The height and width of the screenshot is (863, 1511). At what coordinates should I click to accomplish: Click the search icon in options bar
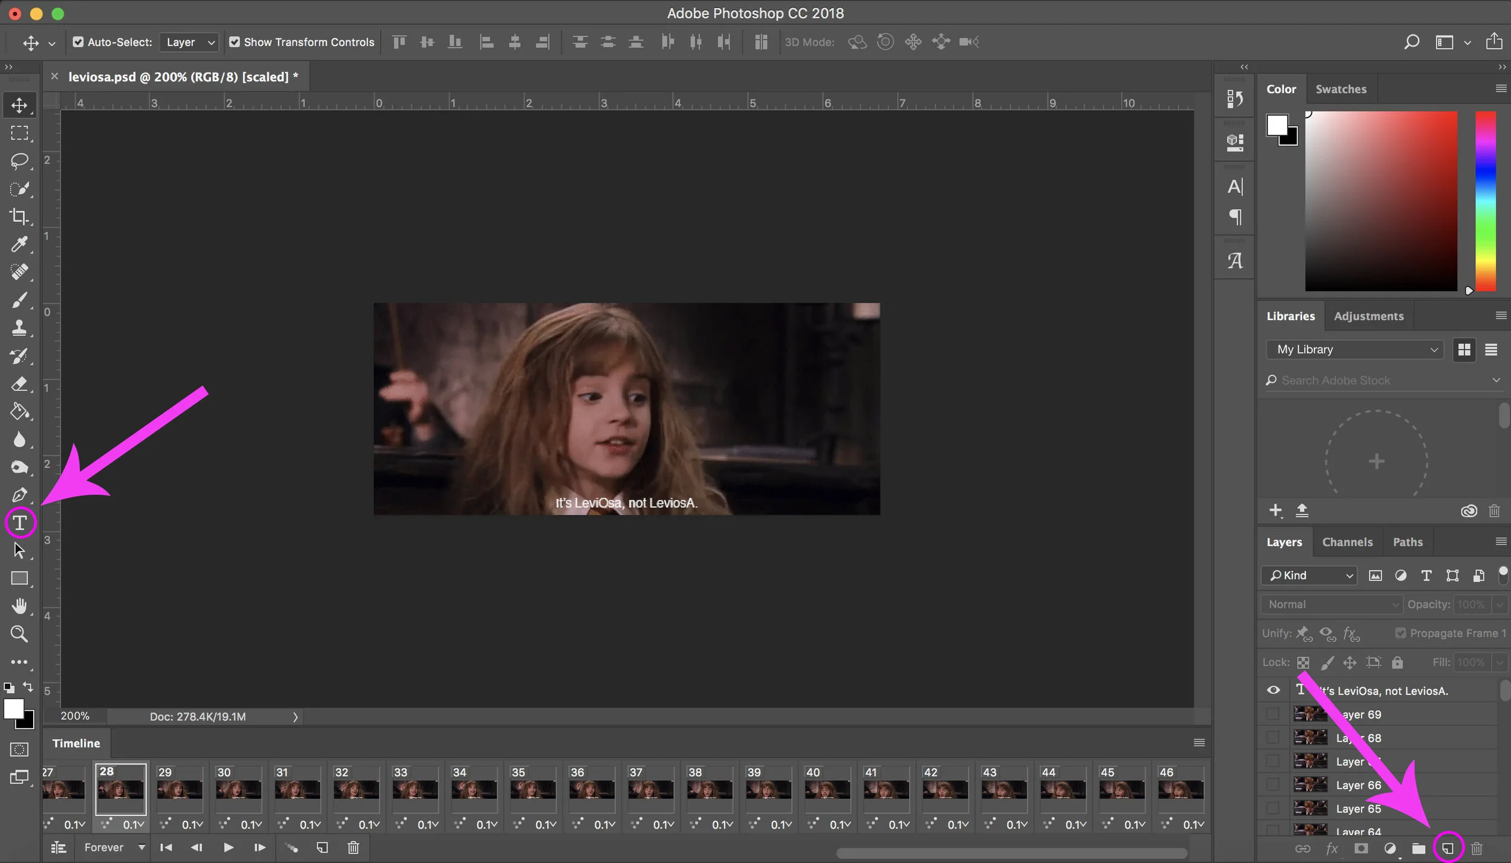click(x=1411, y=42)
